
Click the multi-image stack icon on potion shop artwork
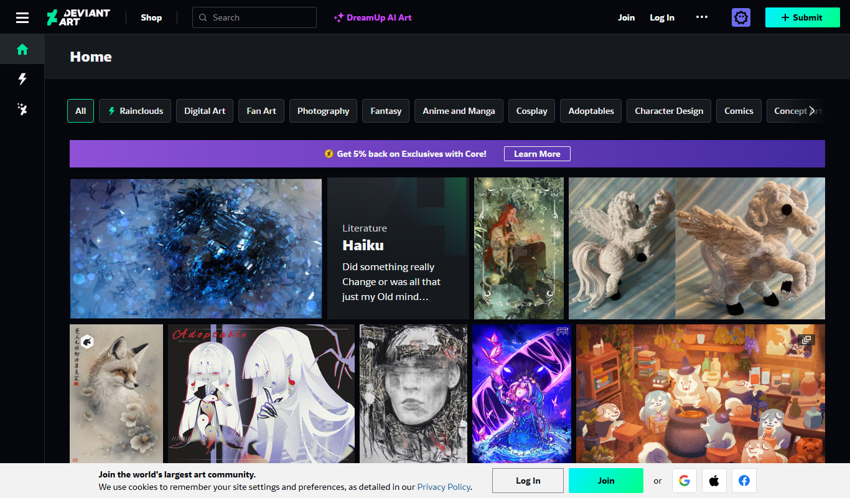tap(806, 340)
